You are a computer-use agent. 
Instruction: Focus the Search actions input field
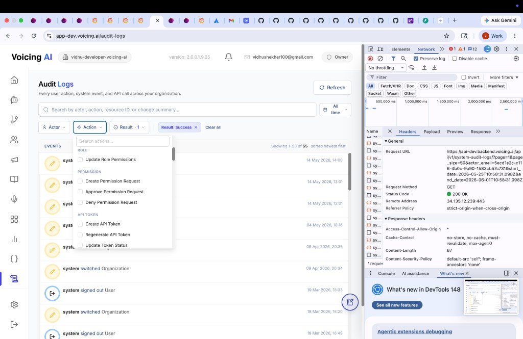coord(123,141)
